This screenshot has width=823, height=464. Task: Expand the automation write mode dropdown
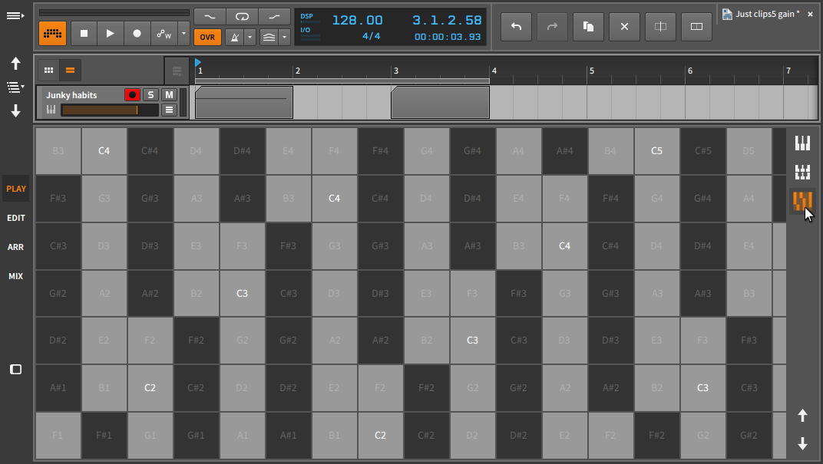pyautogui.click(x=183, y=33)
